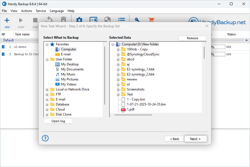The image size is (250, 167).
Task: Open the help question mark icon
Action: click(45, 138)
